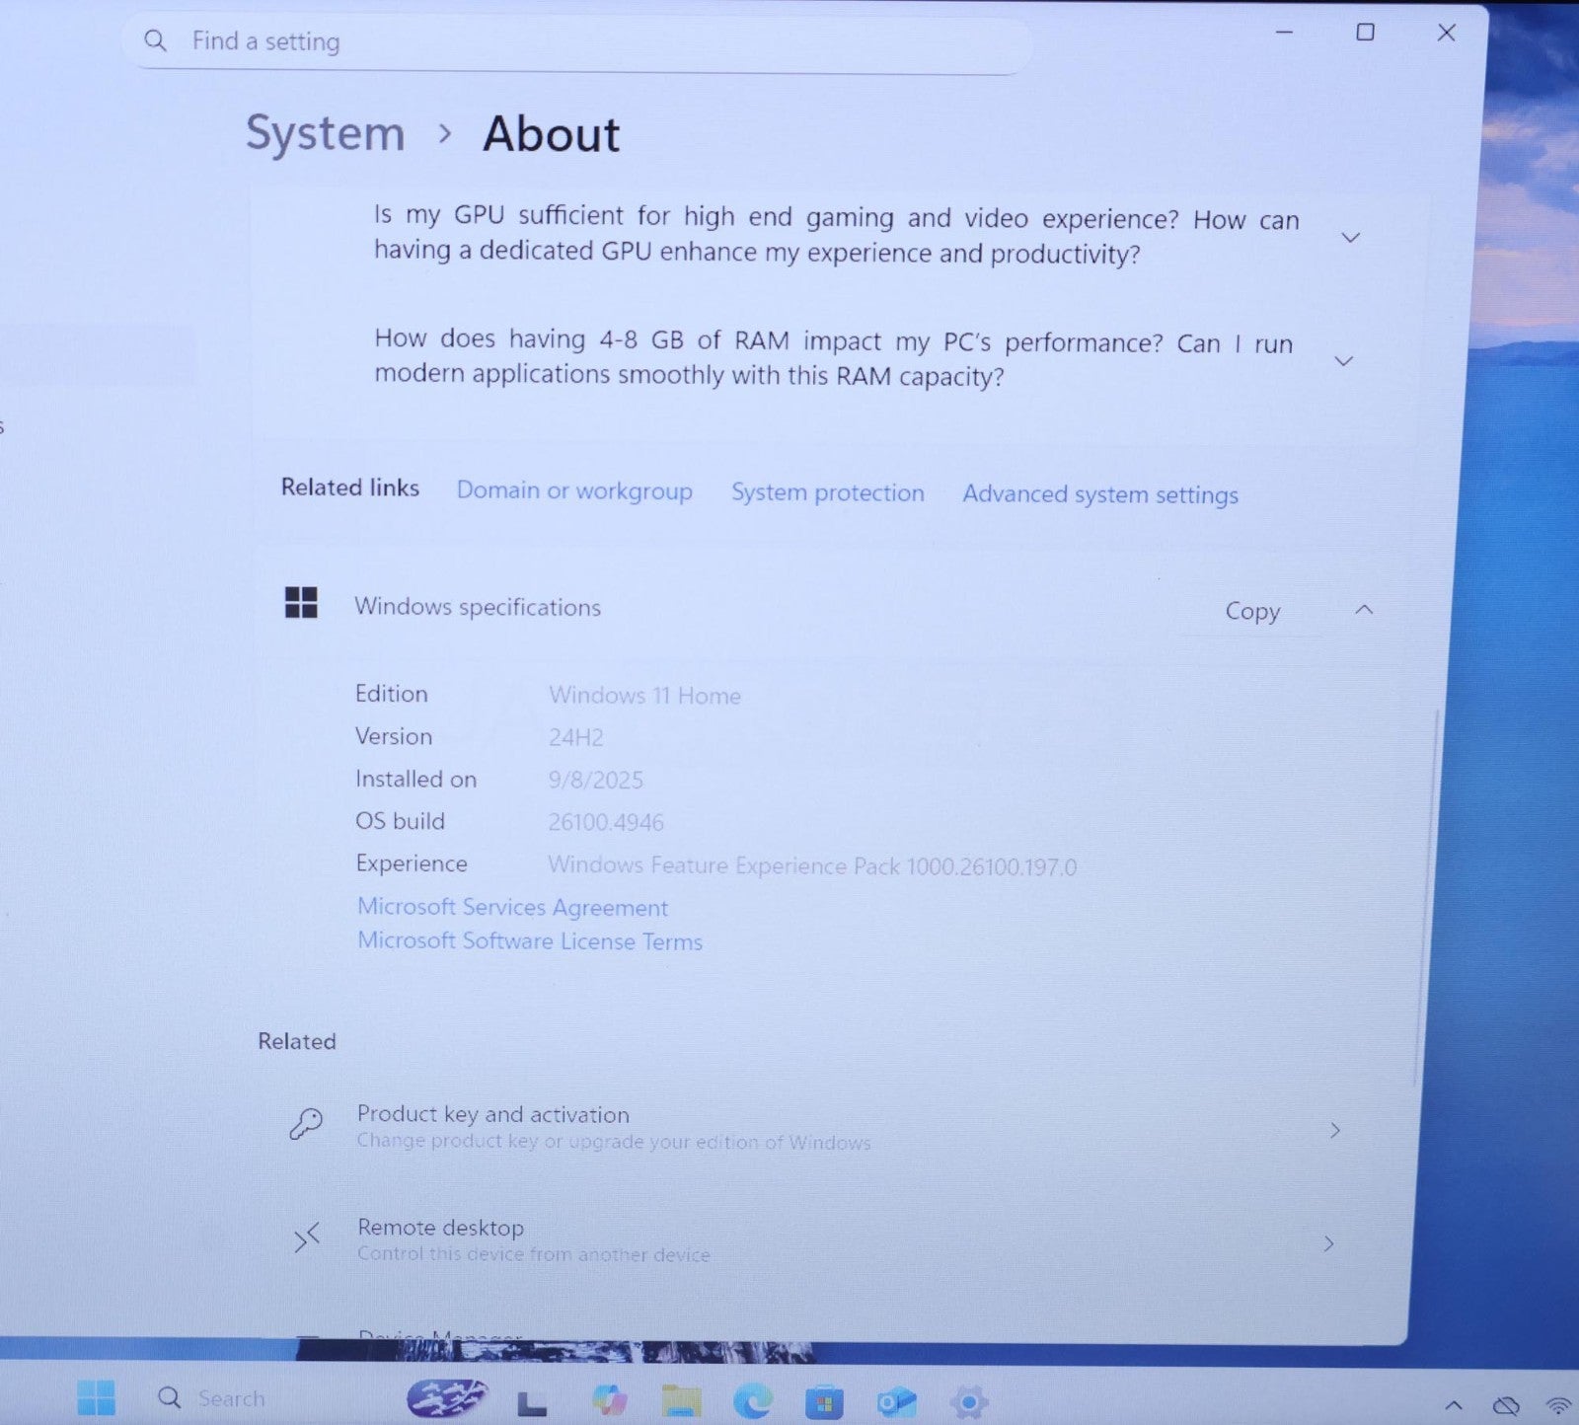Open Outlook from the taskbar
Image resolution: width=1579 pixels, height=1425 pixels.
(896, 1401)
